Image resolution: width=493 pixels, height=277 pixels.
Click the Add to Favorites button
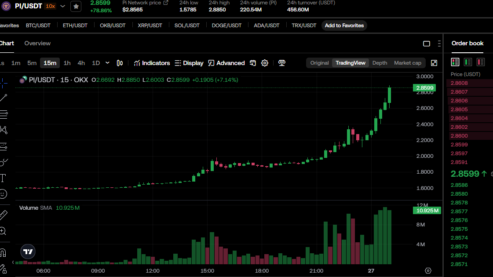click(x=344, y=26)
